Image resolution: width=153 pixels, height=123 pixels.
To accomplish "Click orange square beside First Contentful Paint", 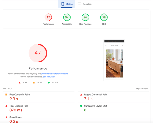I will tap(6, 95).
